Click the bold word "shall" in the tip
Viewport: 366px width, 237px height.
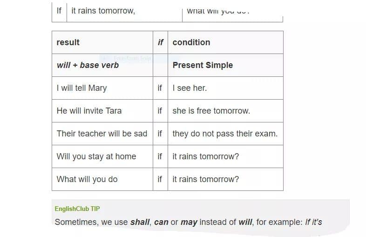coord(140,222)
